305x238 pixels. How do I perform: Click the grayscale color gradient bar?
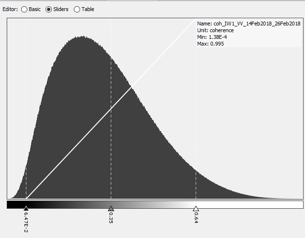[x=155, y=204]
